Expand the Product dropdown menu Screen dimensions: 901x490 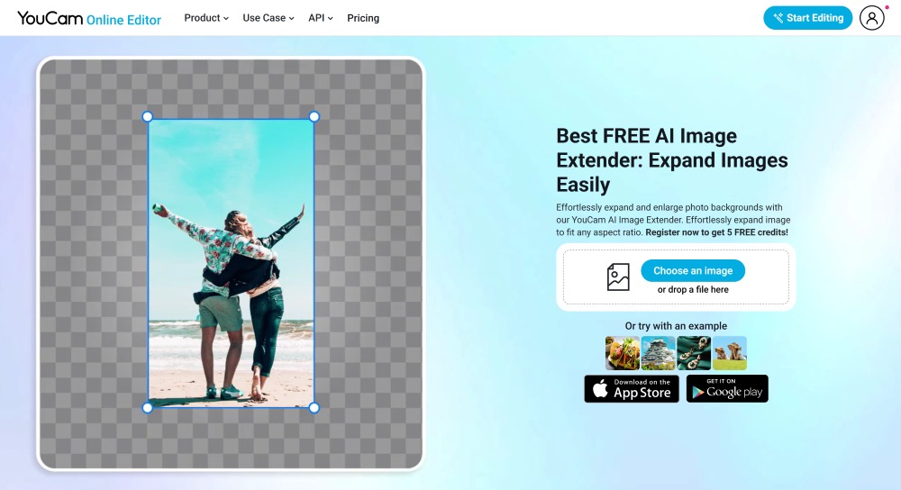pos(206,18)
